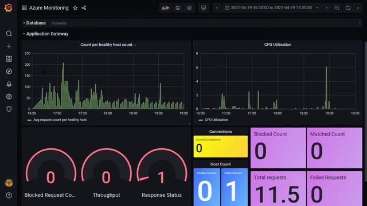
Task: Open the Dashboards grid icon in sidebar
Action: pos(9,58)
